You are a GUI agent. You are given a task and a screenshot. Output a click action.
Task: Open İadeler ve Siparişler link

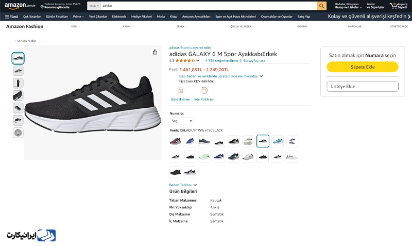[x=375, y=6]
